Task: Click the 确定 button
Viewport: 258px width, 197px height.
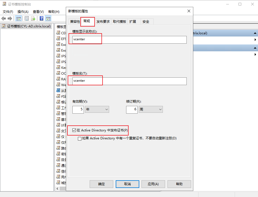Action: (101, 184)
